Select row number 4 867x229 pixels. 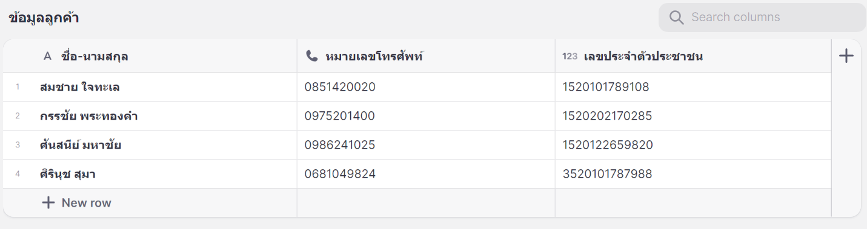click(18, 174)
